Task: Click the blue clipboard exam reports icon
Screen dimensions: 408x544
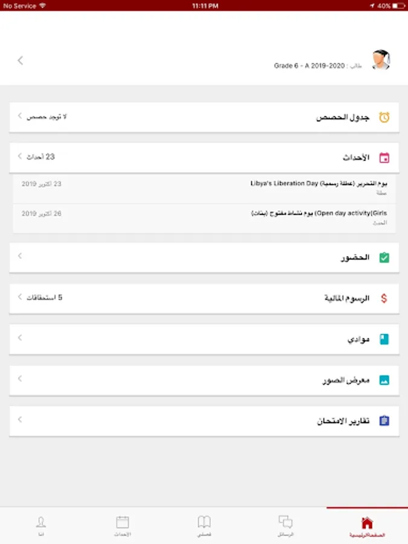Action: [384, 421]
